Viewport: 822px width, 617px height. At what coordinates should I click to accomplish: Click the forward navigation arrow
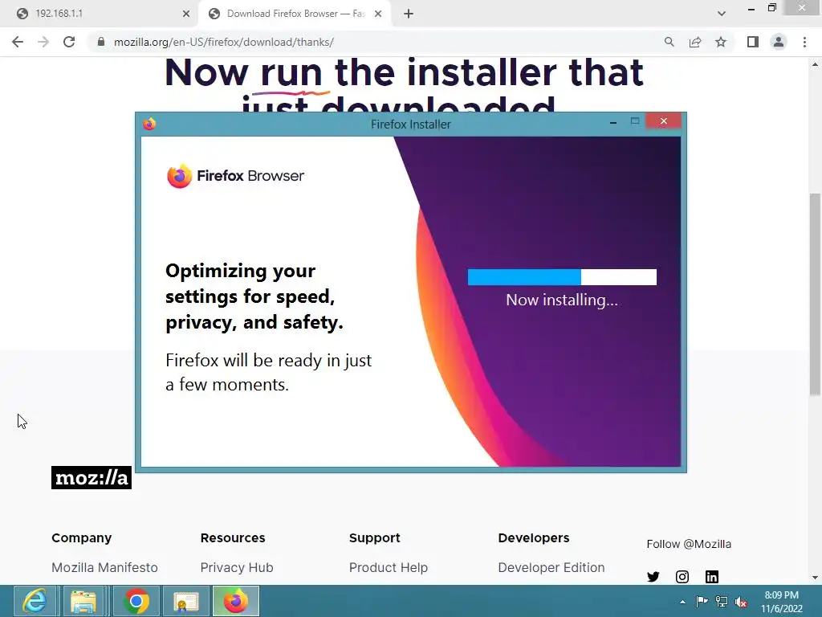click(x=43, y=42)
